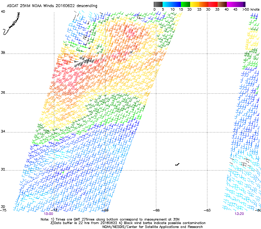Click the yellow 20-25 knots legend swatch
Viewport: 261px width, 229px height.
click(x=195, y=4)
